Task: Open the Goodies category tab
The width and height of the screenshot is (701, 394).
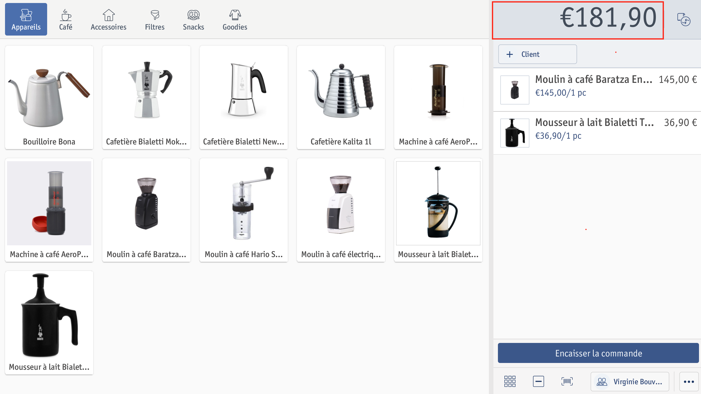Action: coord(235,19)
